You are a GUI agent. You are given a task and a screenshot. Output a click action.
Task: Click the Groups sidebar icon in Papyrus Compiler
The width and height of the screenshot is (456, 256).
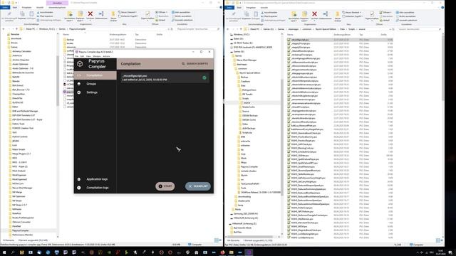click(x=79, y=84)
